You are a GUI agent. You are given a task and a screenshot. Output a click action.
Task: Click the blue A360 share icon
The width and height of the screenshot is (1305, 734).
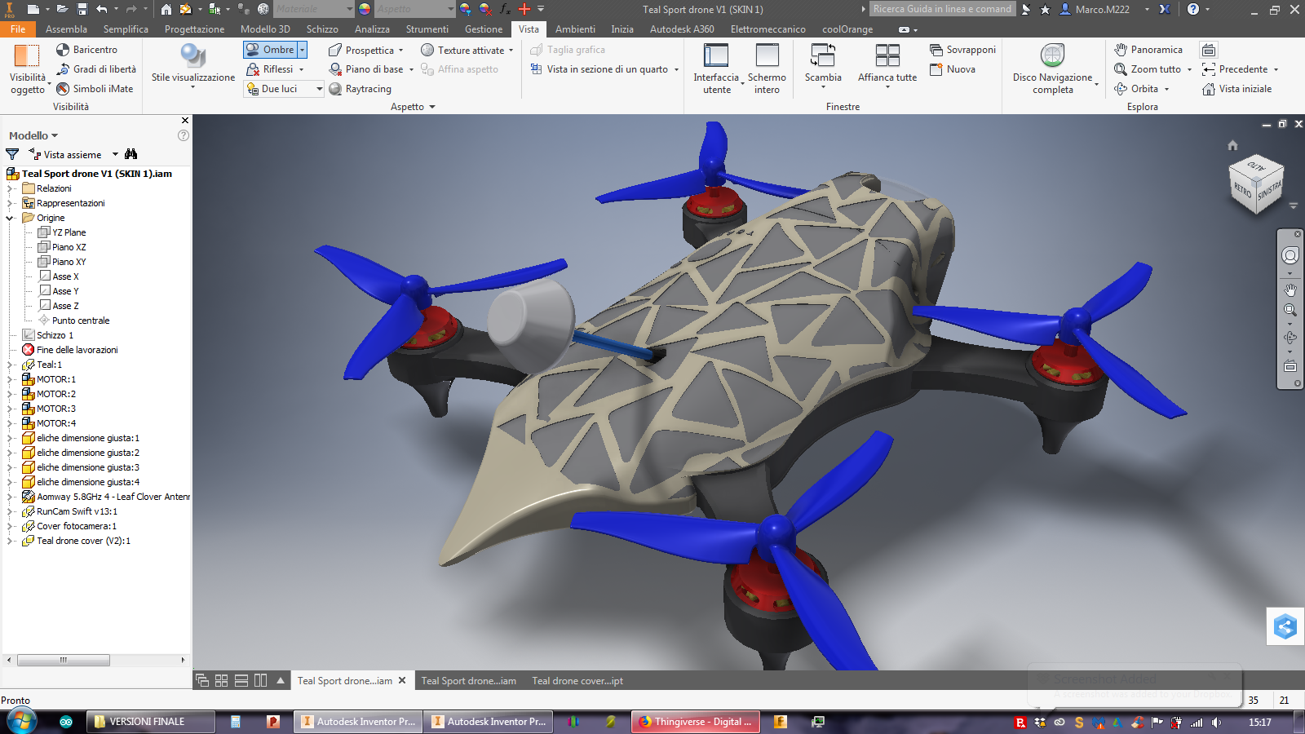1285,626
